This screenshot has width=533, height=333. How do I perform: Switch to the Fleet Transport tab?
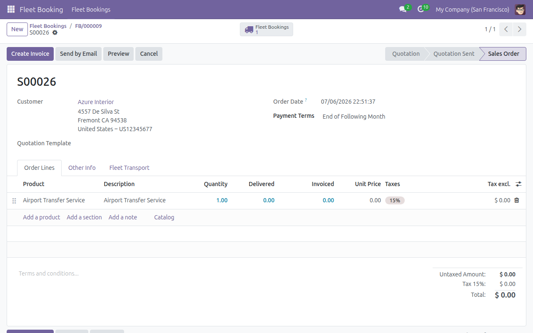point(130,168)
